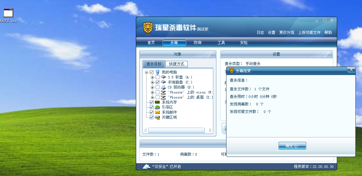This screenshot has height=176, width=362.
Task: Click the 发现可疑文件数: 0 个 line
Action: coord(250,112)
